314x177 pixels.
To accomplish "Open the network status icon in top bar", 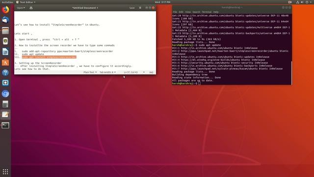I will pos(298,2).
